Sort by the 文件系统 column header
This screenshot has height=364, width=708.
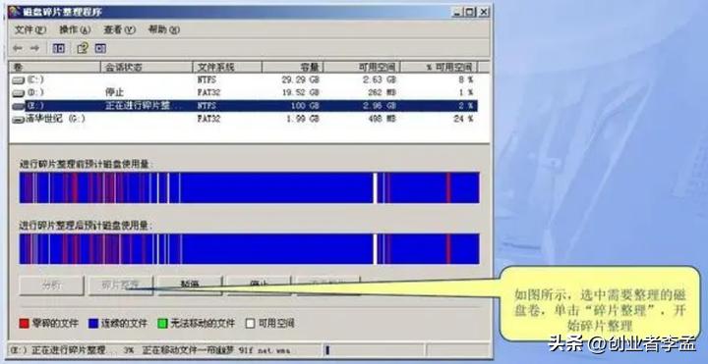tap(227, 67)
